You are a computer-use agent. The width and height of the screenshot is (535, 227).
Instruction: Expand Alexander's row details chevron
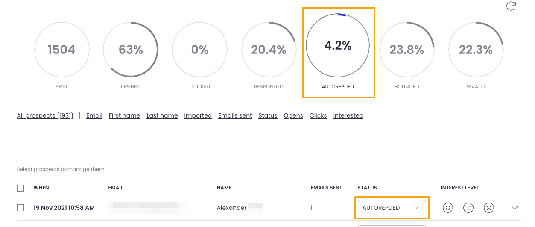(x=515, y=208)
